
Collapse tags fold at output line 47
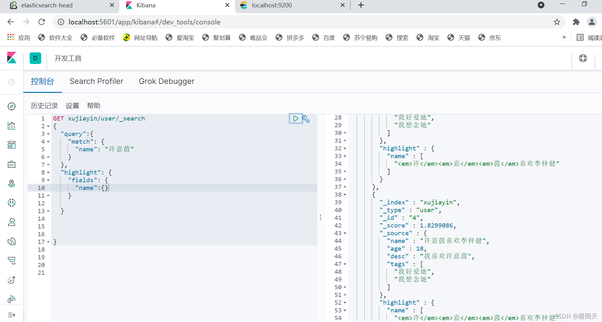(x=345, y=264)
